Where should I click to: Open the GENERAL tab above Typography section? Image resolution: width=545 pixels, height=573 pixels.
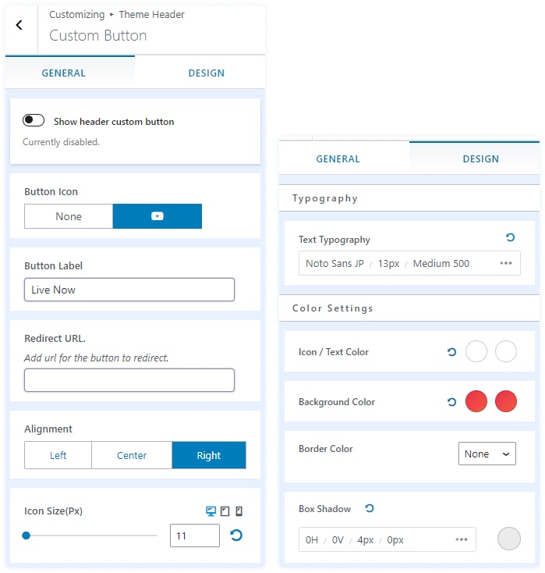tap(338, 158)
